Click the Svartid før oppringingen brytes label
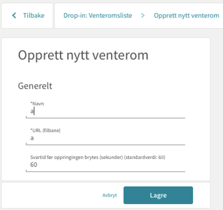The height and width of the screenshot is (210, 223). click(x=98, y=157)
